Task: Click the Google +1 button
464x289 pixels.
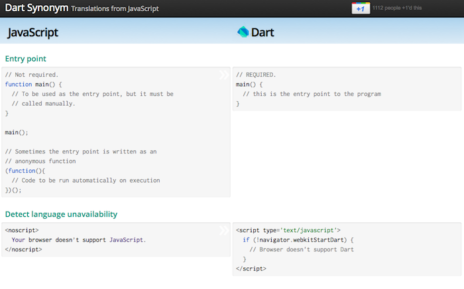Action: pos(360,9)
